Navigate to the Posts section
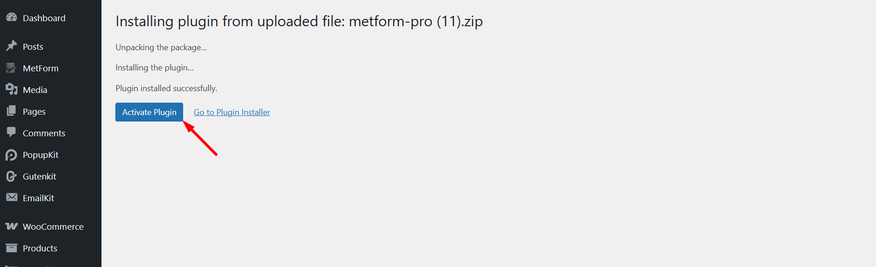The image size is (876, 267). click(x=33, y=46)
